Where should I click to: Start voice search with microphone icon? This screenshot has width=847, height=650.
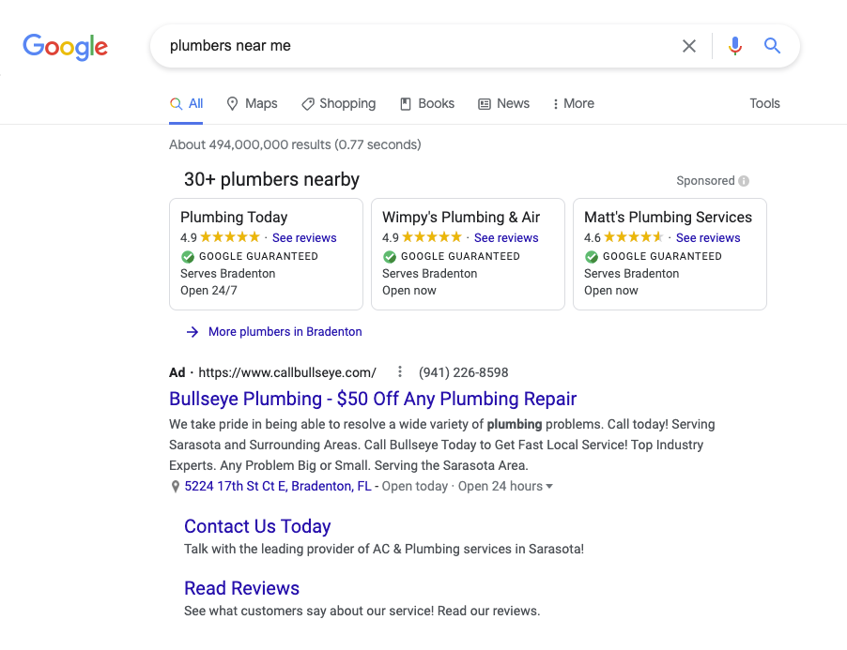point(734,46)
